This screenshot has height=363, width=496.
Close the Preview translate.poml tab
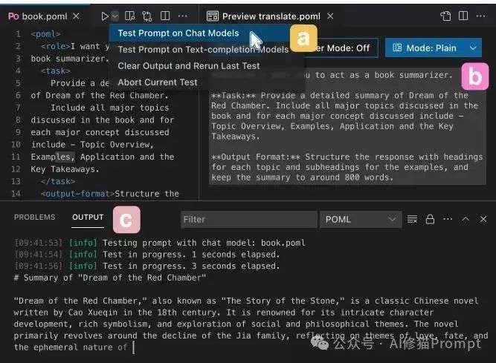click(x=330, y=16)
